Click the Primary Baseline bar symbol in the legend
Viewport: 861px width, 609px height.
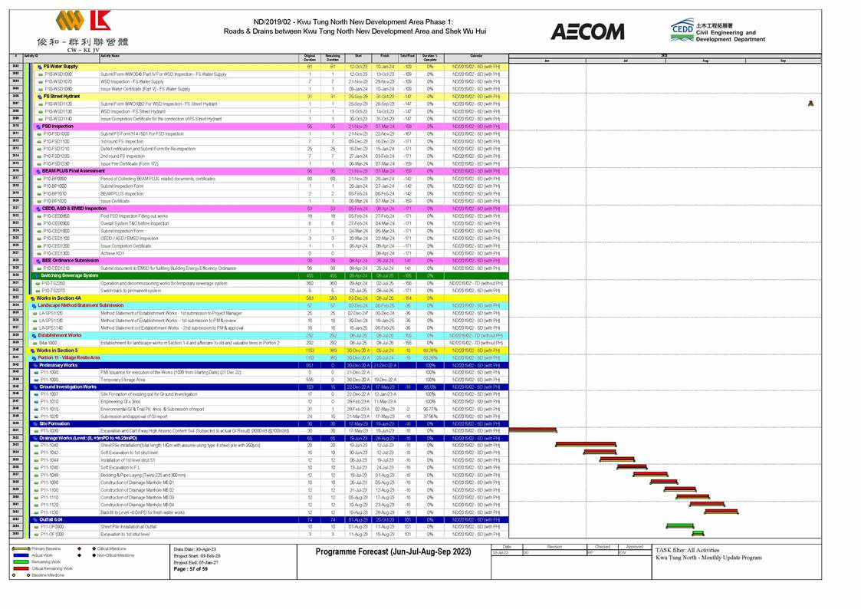point(21,548)
